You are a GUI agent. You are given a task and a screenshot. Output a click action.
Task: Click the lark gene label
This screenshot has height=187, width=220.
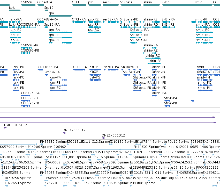click(x=12, y=8)
